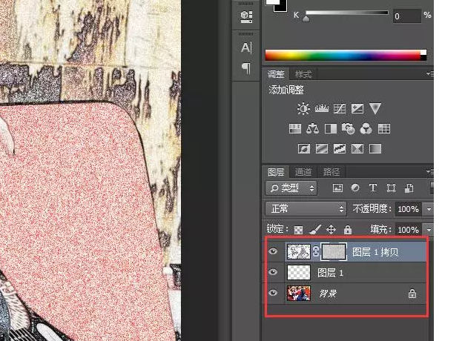Add a Posterize adjustment
Image resolution: width=465 pixels, height=341 pixels.
(321, 148)
